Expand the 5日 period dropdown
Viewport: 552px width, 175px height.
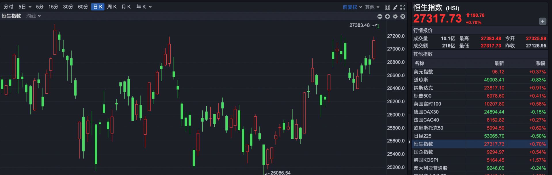(x=25, y=7)
